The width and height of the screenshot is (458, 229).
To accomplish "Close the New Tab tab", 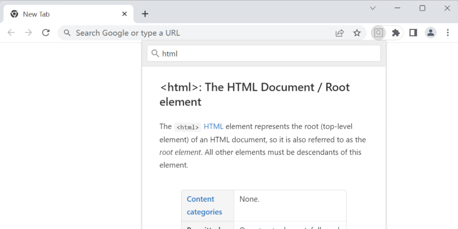I will click(125, 14).
